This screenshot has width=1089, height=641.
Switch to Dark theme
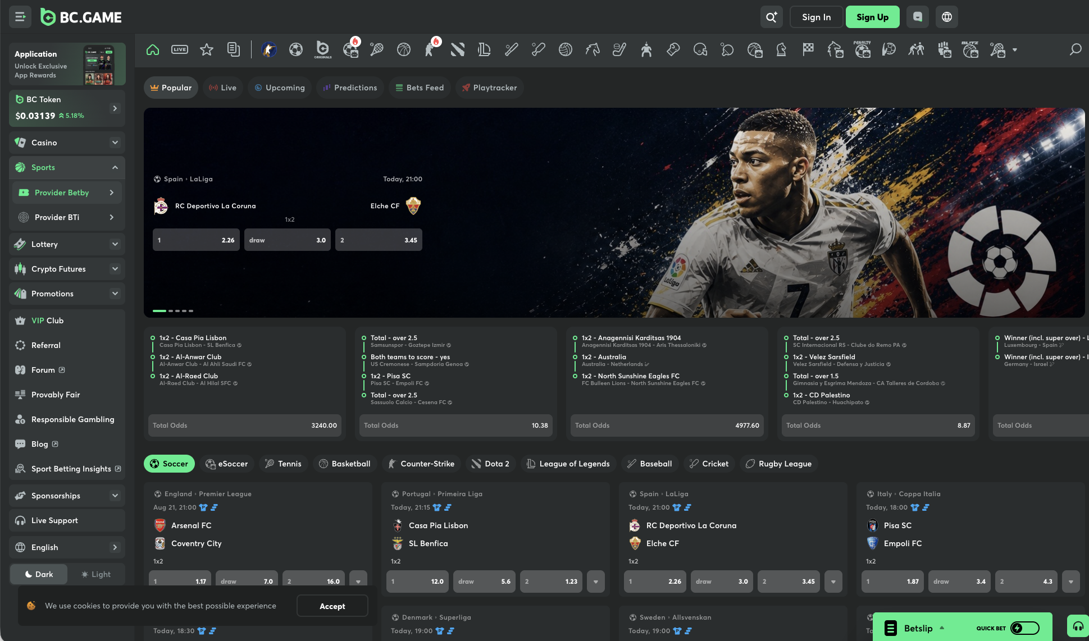pyautogui.click(x=39, y=574)
